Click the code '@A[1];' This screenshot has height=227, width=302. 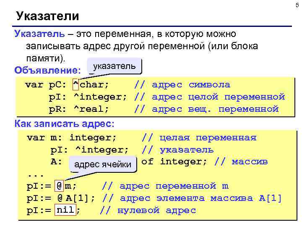point(76,198)
